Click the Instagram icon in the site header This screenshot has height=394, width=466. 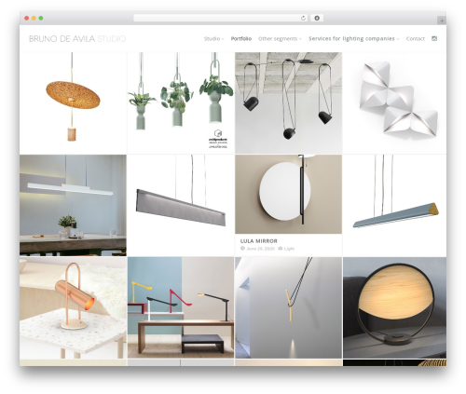tap(434, 38)
